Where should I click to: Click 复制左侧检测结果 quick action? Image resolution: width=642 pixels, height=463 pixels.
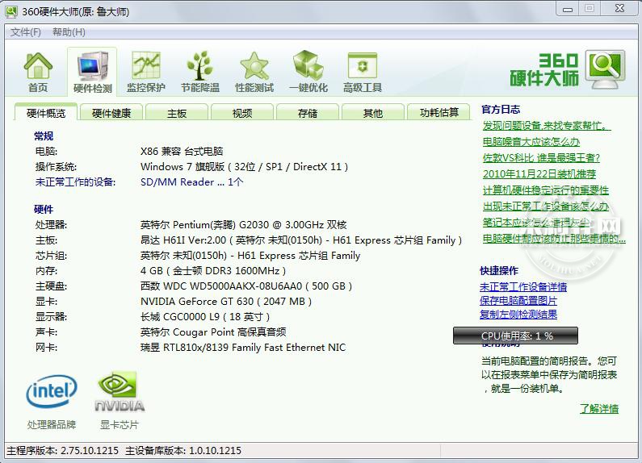(518, 314)
